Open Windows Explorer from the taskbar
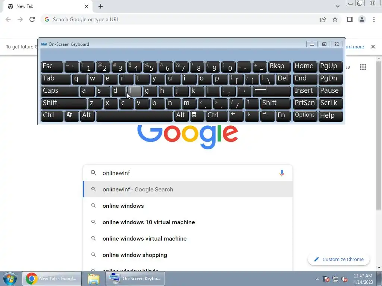The height and width of the screenshot is (286, 382). point(94,279)
